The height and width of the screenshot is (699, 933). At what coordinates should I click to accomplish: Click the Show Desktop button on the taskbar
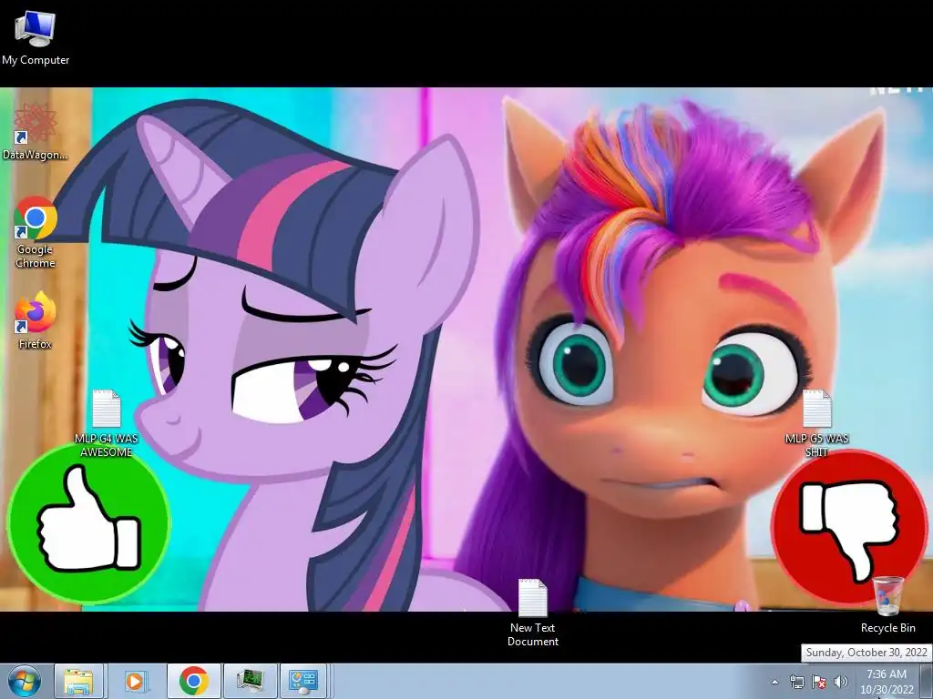pos(927,682)
